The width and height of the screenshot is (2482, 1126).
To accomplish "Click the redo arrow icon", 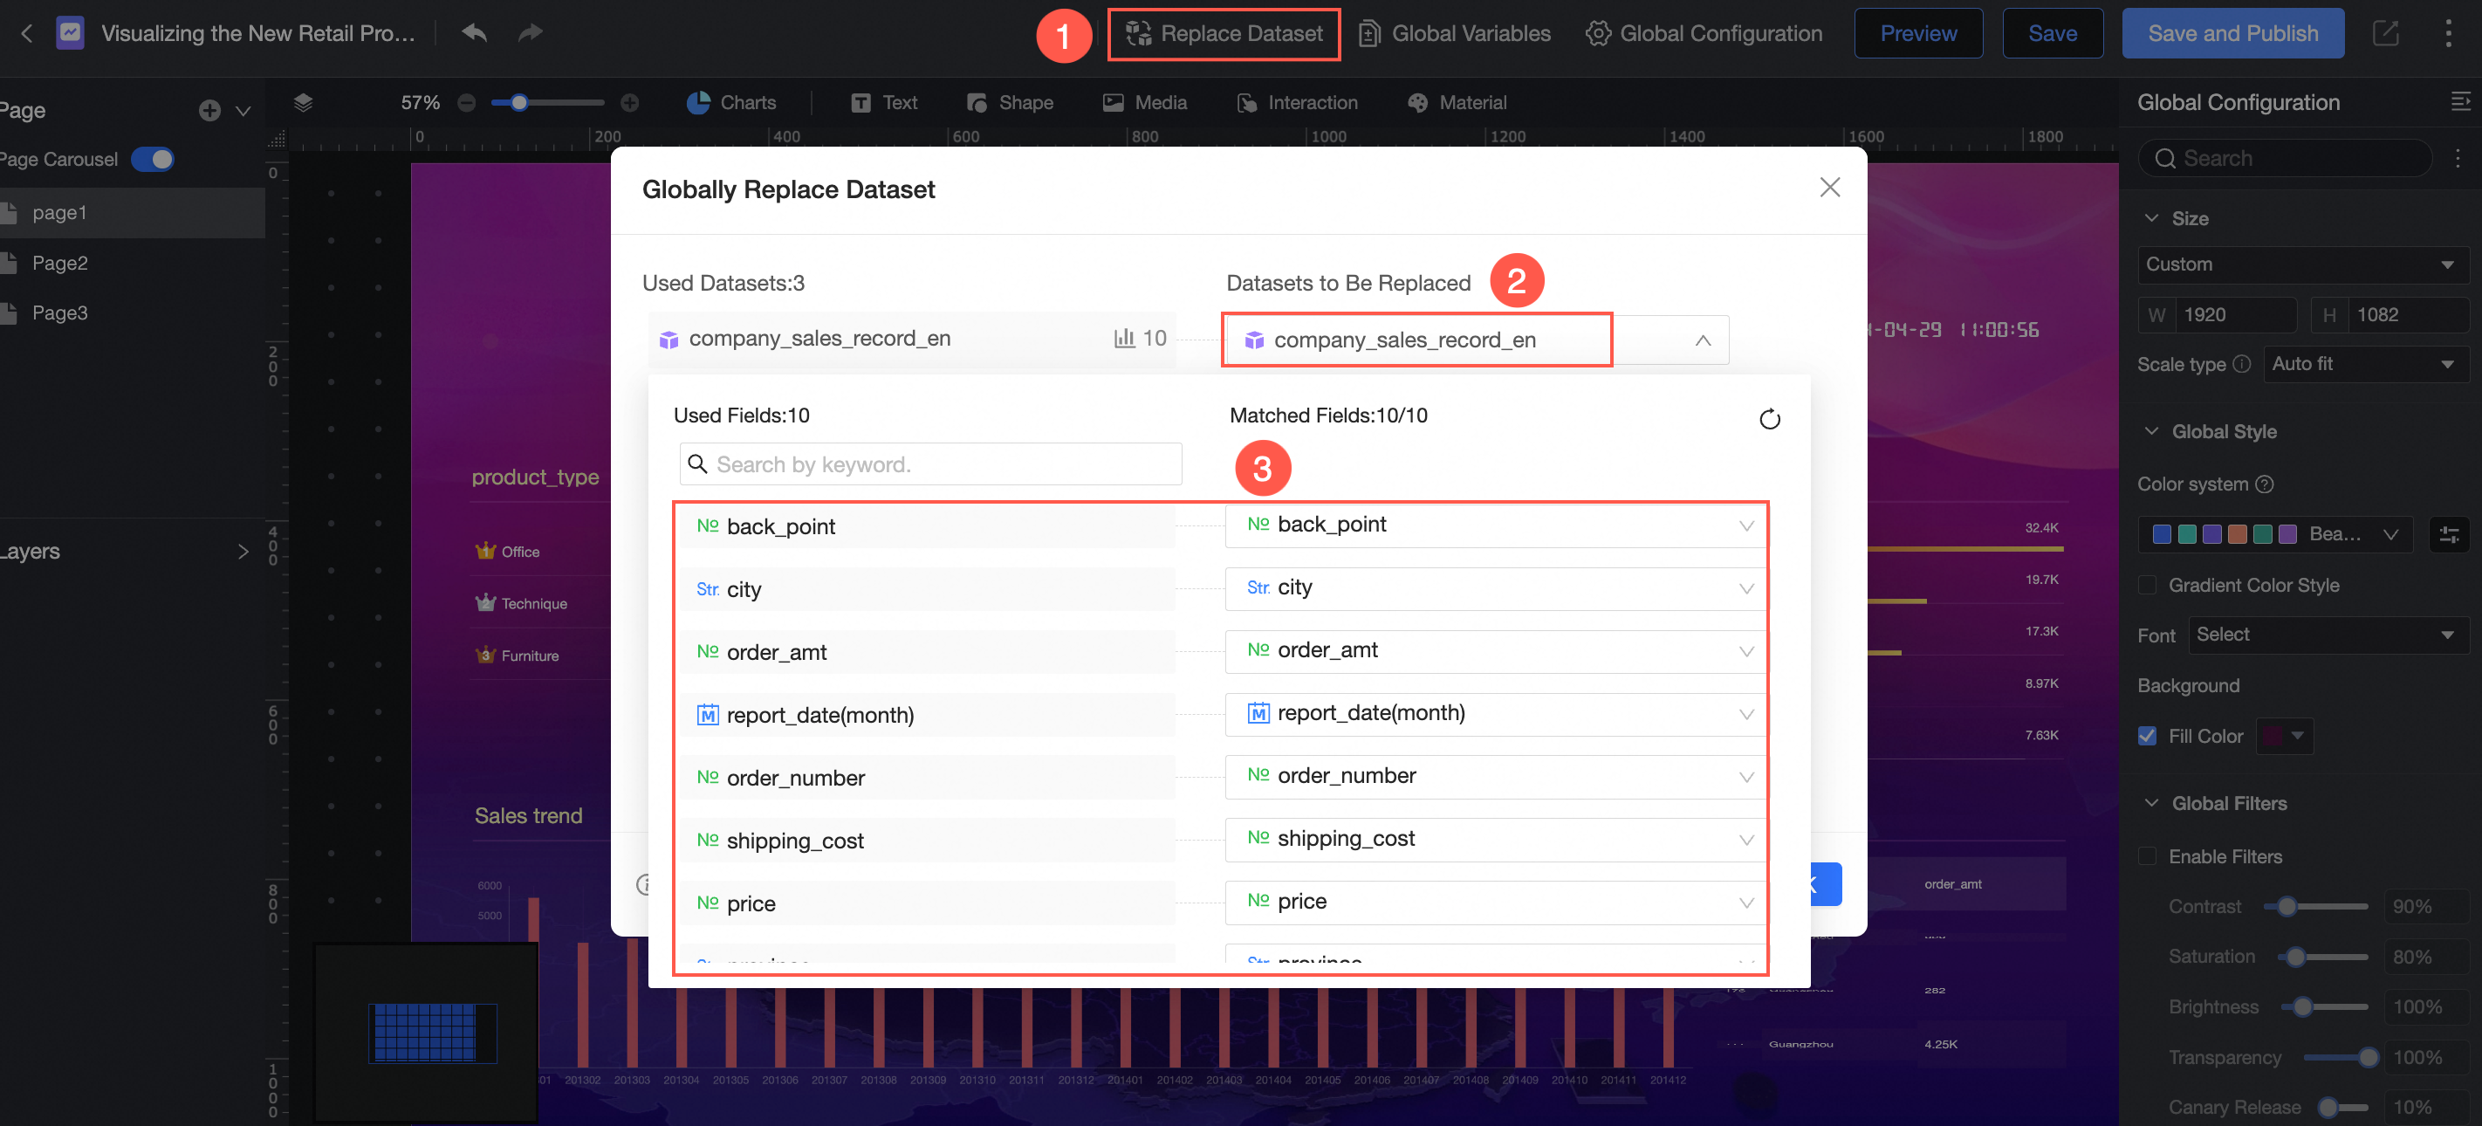I will pos(530,33).
